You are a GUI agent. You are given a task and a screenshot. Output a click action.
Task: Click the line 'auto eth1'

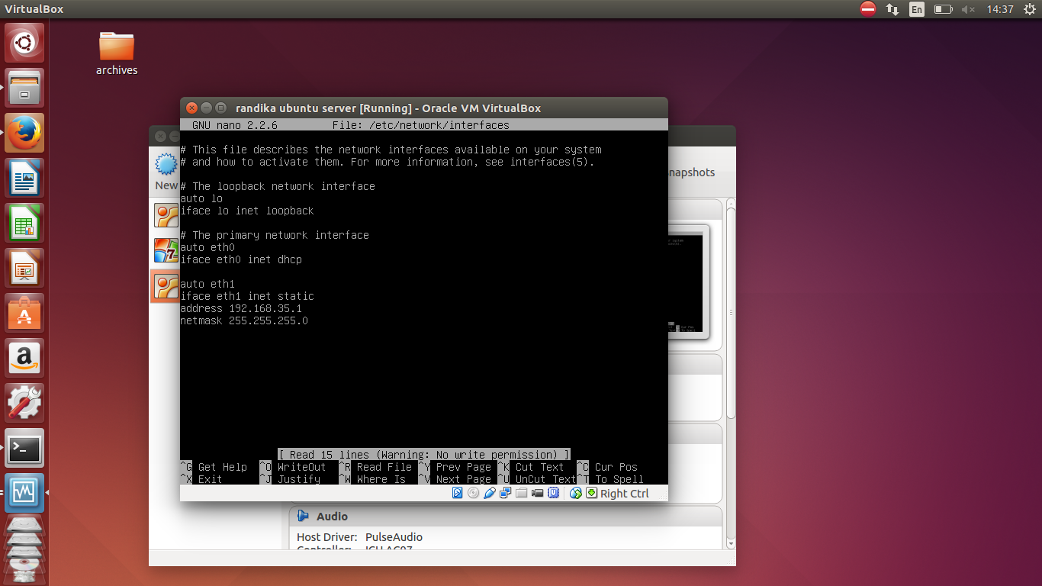[207, 284]
